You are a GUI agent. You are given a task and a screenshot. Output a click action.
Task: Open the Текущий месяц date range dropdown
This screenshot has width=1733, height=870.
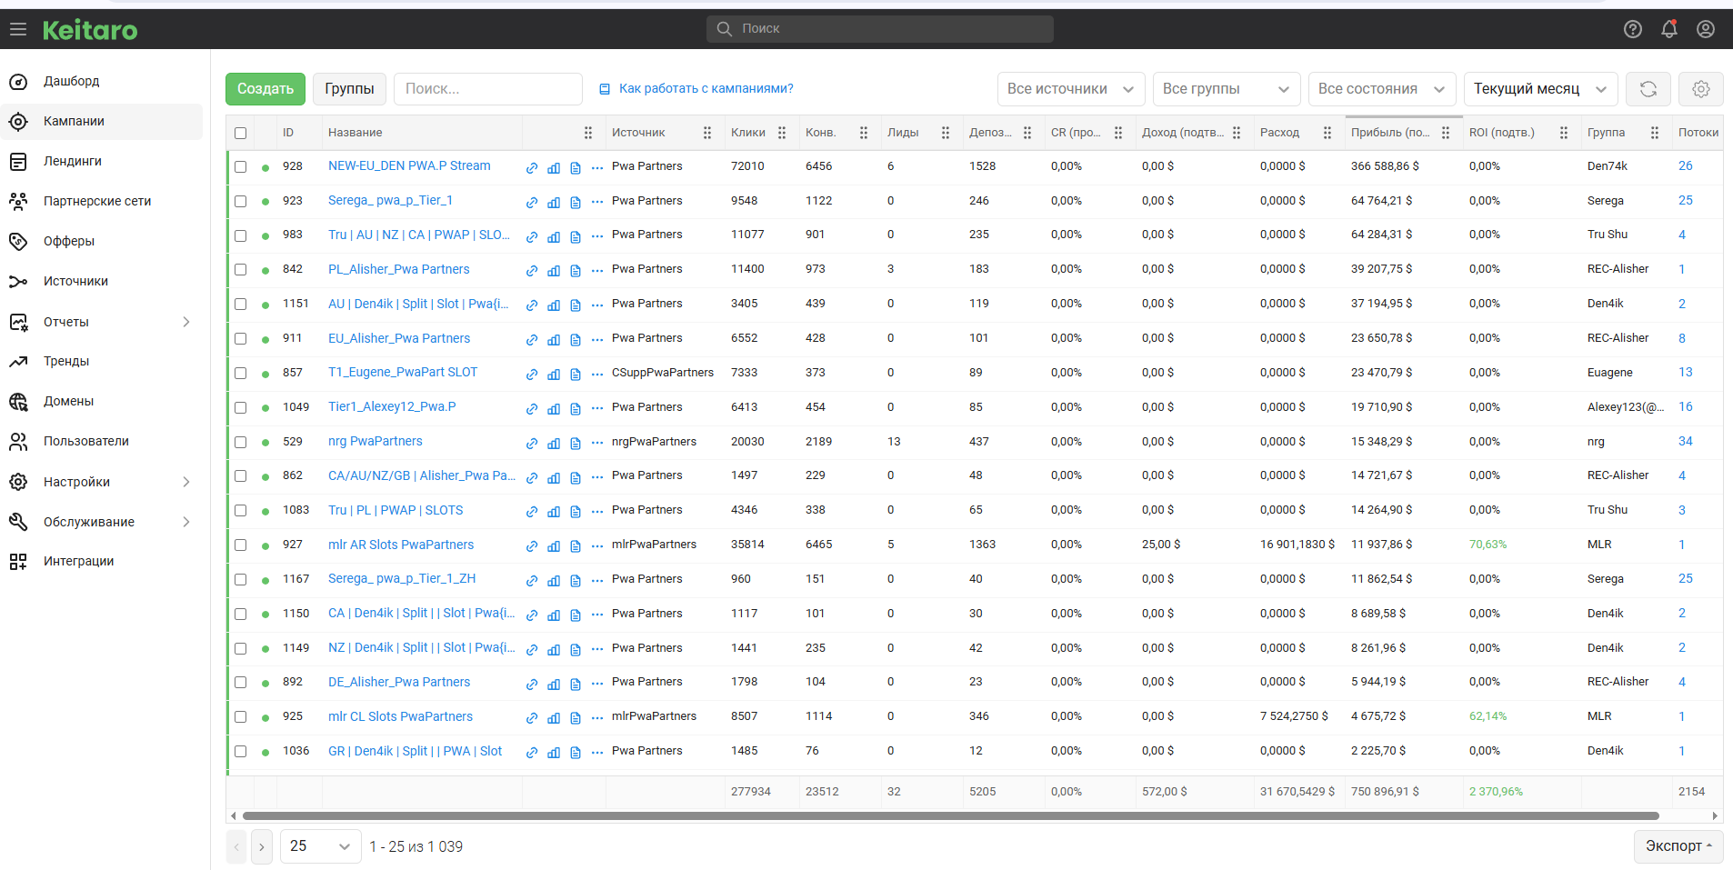[1541, 89]
